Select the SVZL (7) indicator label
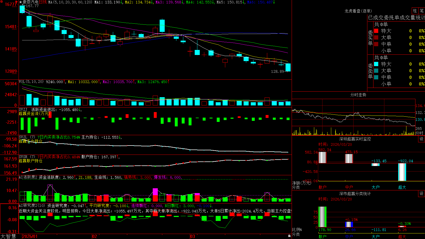This screenshot has height=239, width=425. click(27, 137)
